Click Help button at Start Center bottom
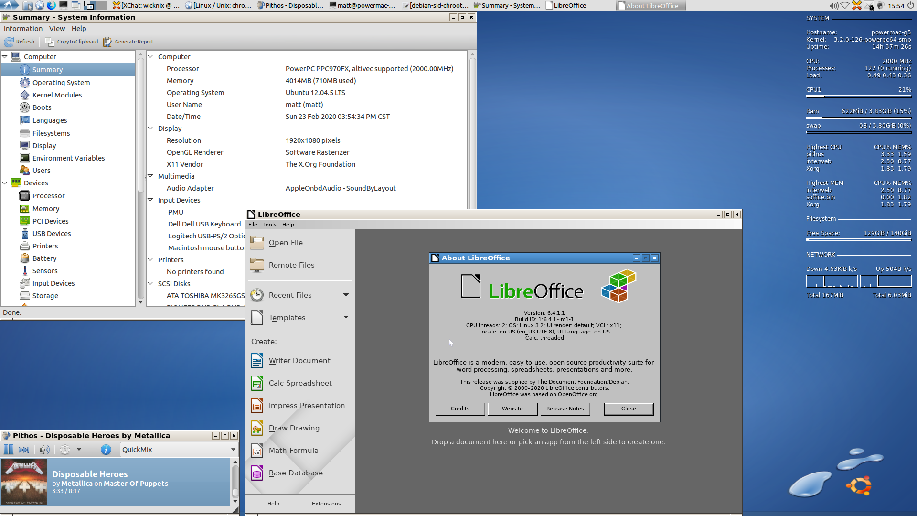 (x=273, y=504)
